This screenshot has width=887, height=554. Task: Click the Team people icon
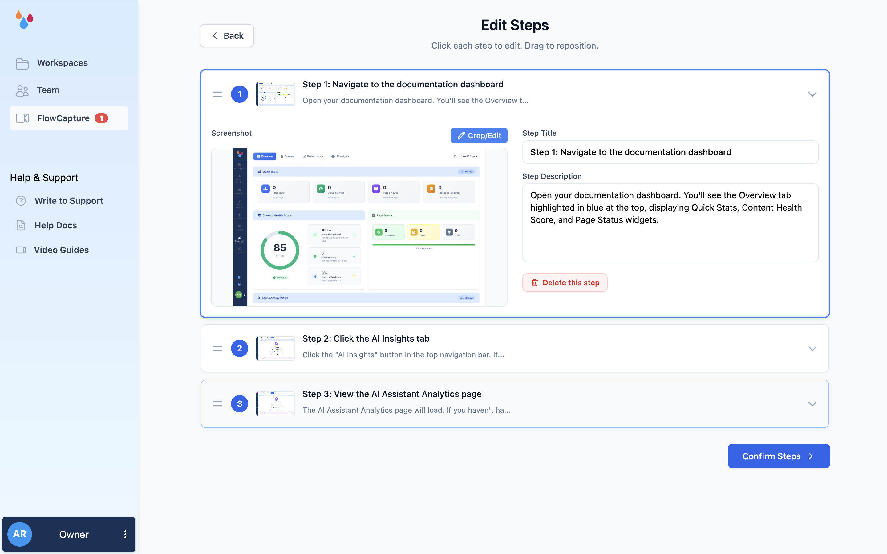pos(22,90)
